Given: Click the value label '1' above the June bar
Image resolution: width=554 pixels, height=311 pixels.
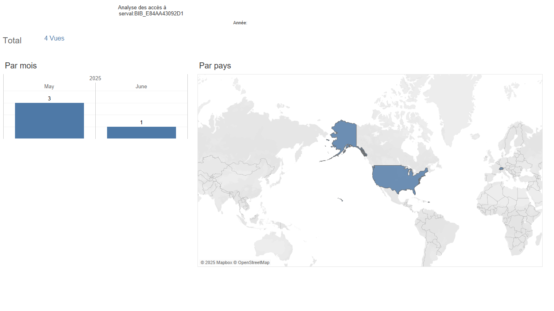Looking at the screenshot, I should 141,123.
